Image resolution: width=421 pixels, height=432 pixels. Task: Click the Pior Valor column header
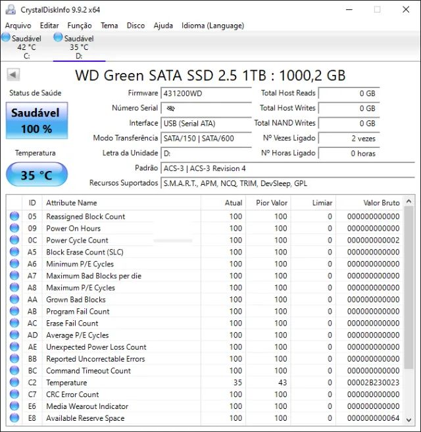(268, 203)
